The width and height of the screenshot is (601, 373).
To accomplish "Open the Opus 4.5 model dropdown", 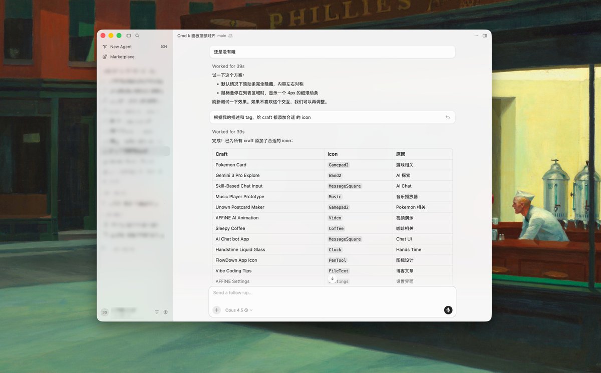I will pos(239,310).
